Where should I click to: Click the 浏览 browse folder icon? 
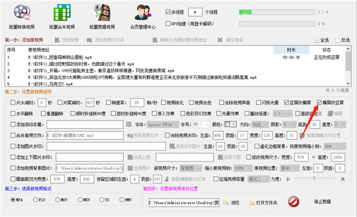[x=226, y=203]
